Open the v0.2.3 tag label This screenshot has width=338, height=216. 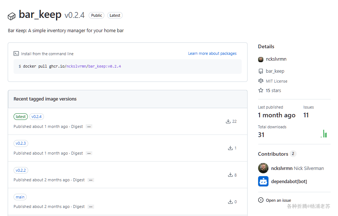(x=21, y=143)
